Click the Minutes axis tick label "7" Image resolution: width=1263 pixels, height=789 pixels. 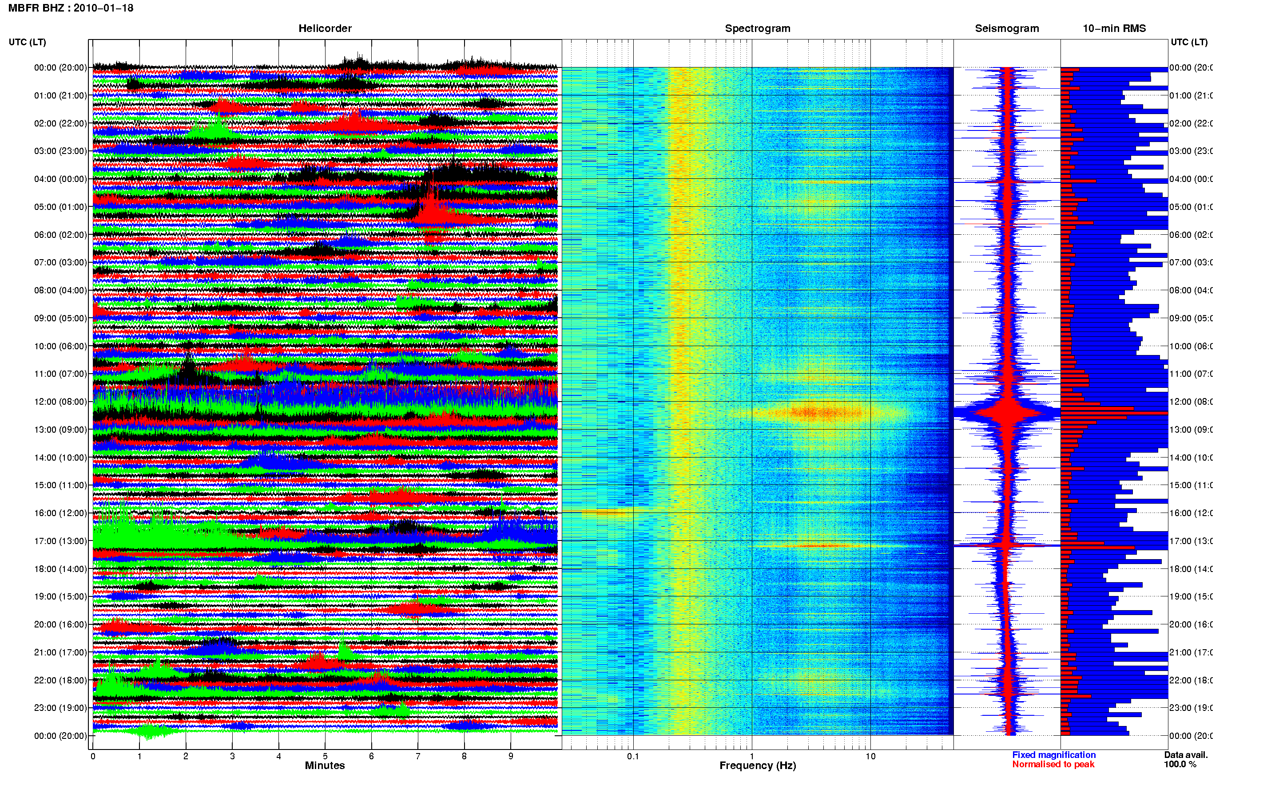[x=418, y=756]
